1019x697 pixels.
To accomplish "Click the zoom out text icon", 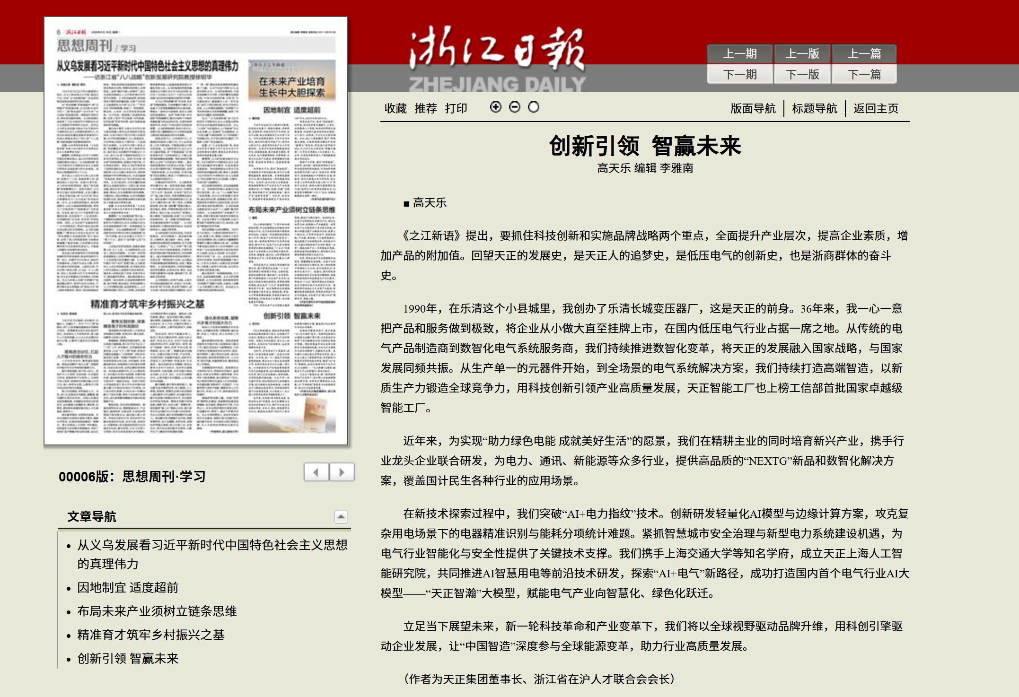I will tap(514, 107).
